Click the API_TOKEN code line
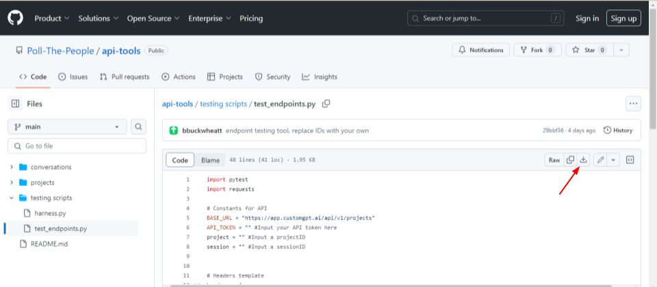 272,228
